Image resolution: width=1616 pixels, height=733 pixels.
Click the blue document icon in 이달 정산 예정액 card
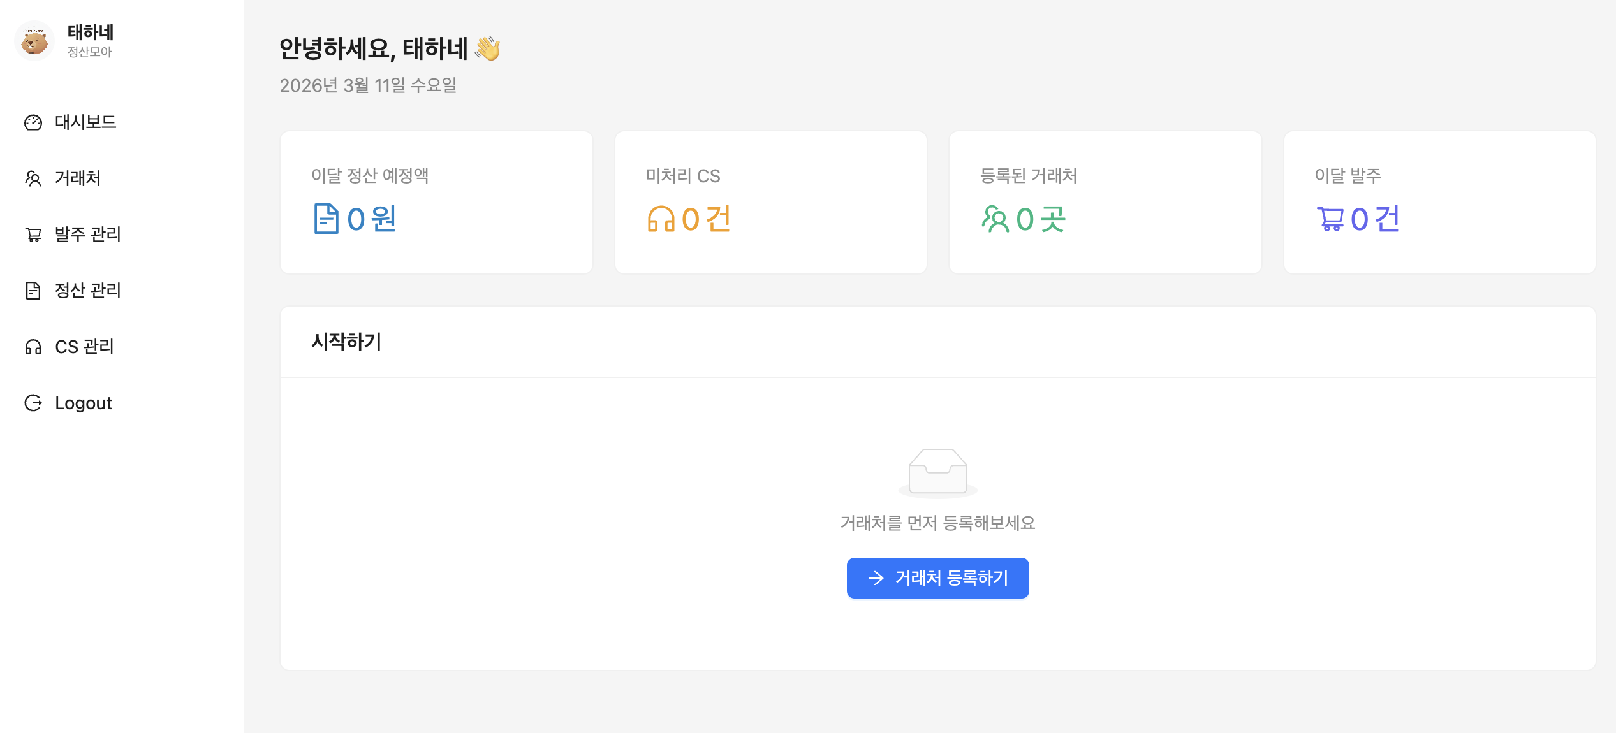point(326,219)
